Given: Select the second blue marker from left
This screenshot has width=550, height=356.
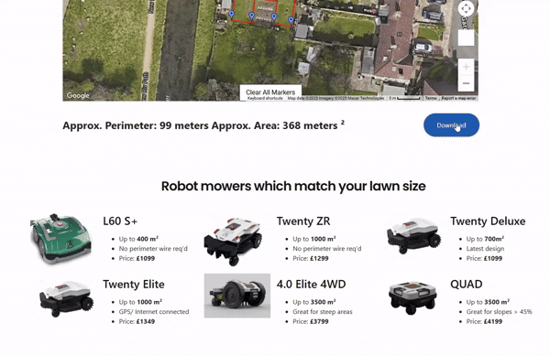Looking at the screenshot, I should (x=251, y=16).
